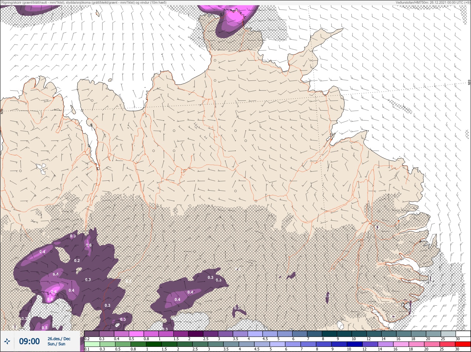Click the wind compass icon beside 09:00
Screen dimensions: 471x352
pyautogui.click(x=7, y=342)
